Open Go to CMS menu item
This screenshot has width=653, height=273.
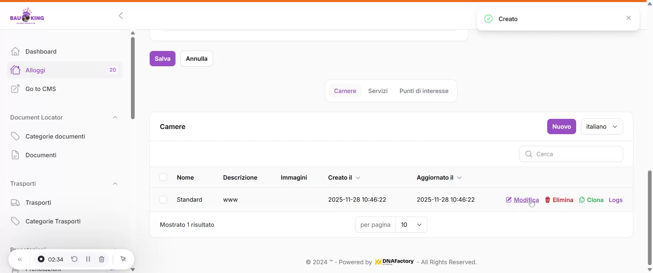[65, 89]
